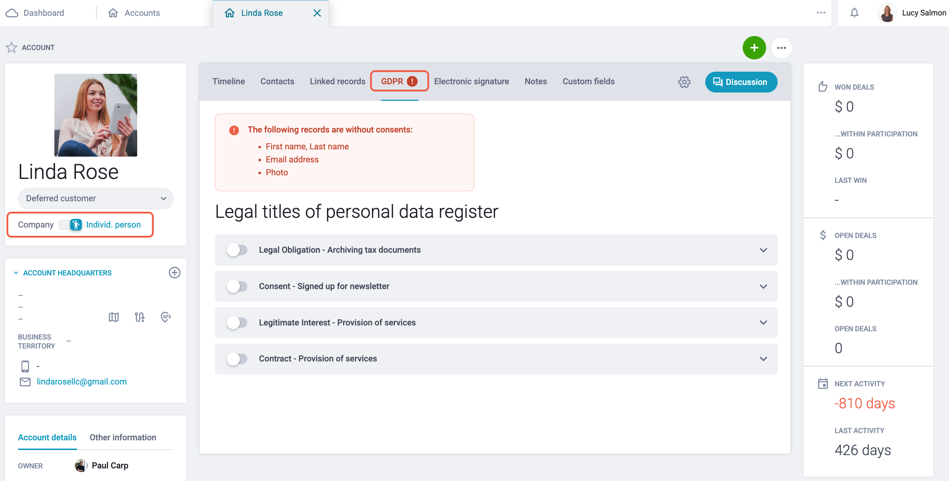Toggle Company / Individ. person switch
The image size is (949, 481).
click(70, 225)
